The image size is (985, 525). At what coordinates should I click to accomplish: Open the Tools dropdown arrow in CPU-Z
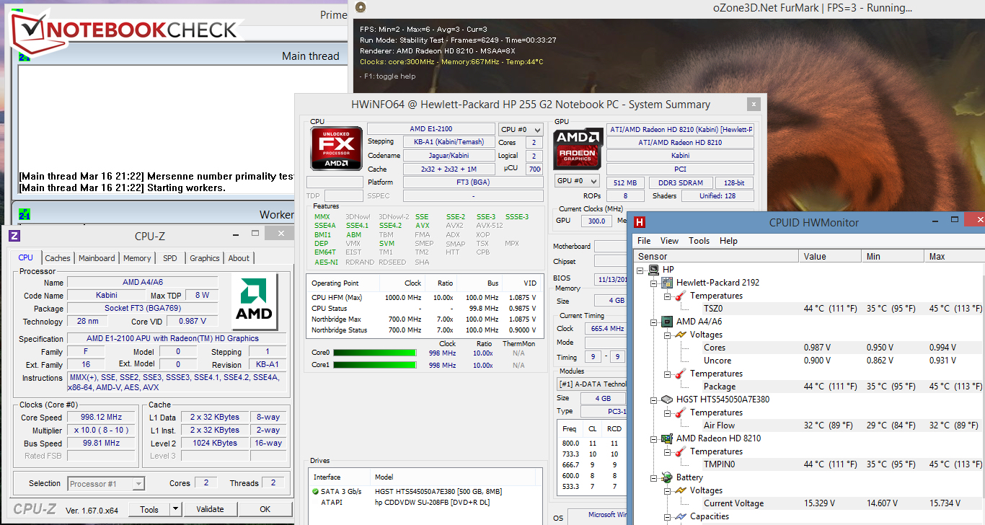(x=176, y=509)
